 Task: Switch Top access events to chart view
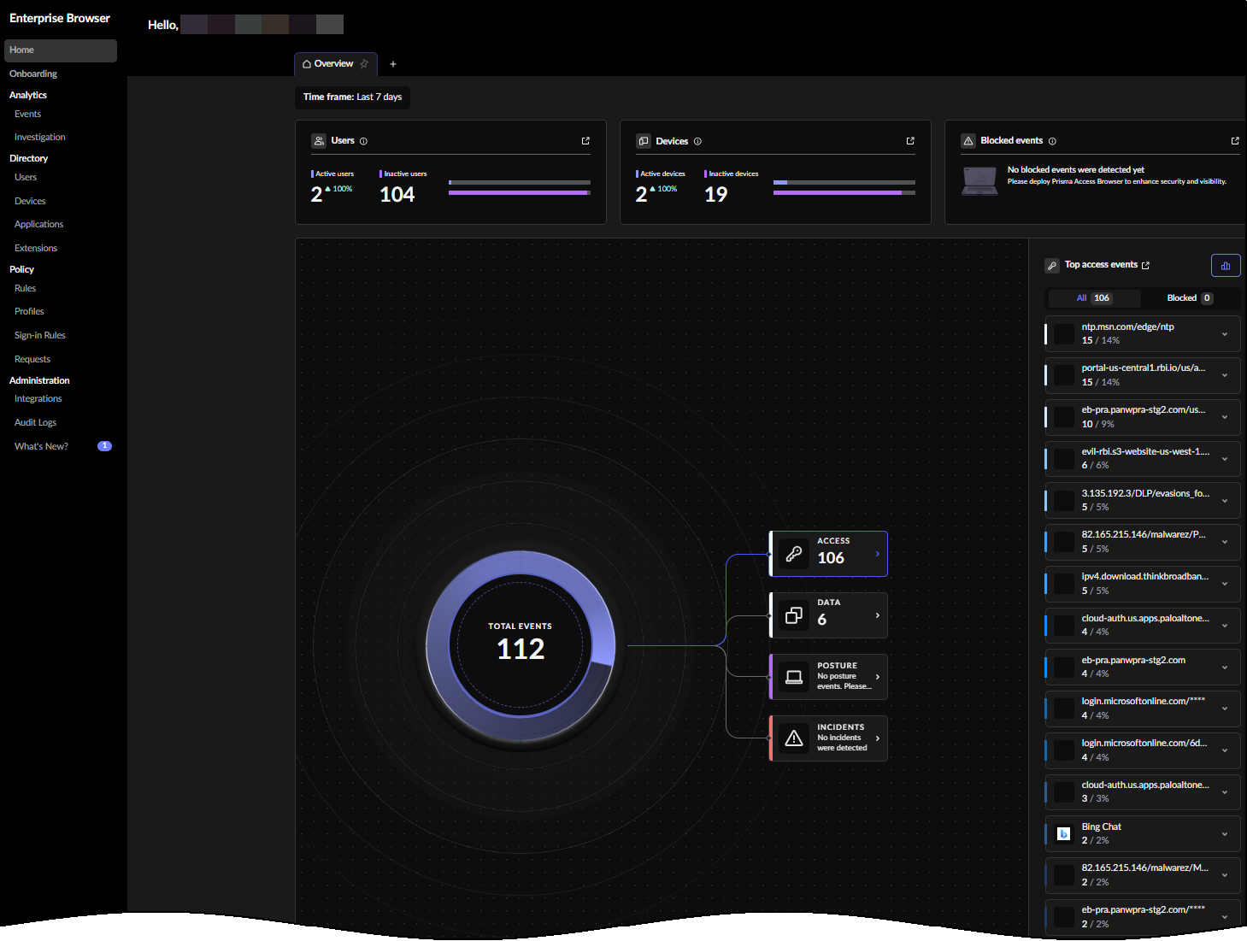click(1225, 266)
